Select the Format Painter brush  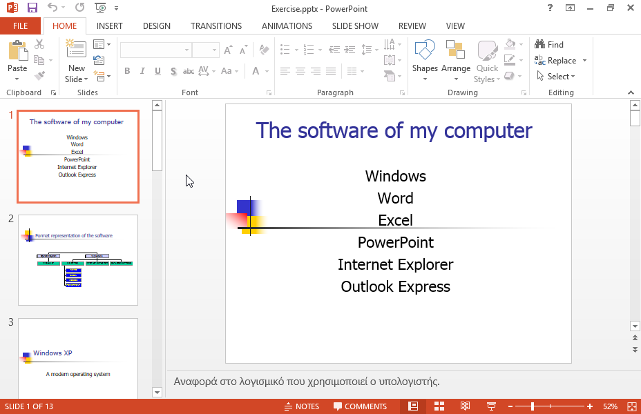point(39,75)
